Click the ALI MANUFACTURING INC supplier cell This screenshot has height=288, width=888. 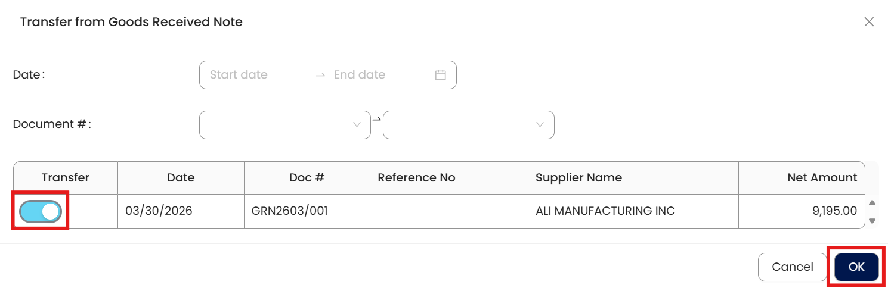(x=633, y=211)
